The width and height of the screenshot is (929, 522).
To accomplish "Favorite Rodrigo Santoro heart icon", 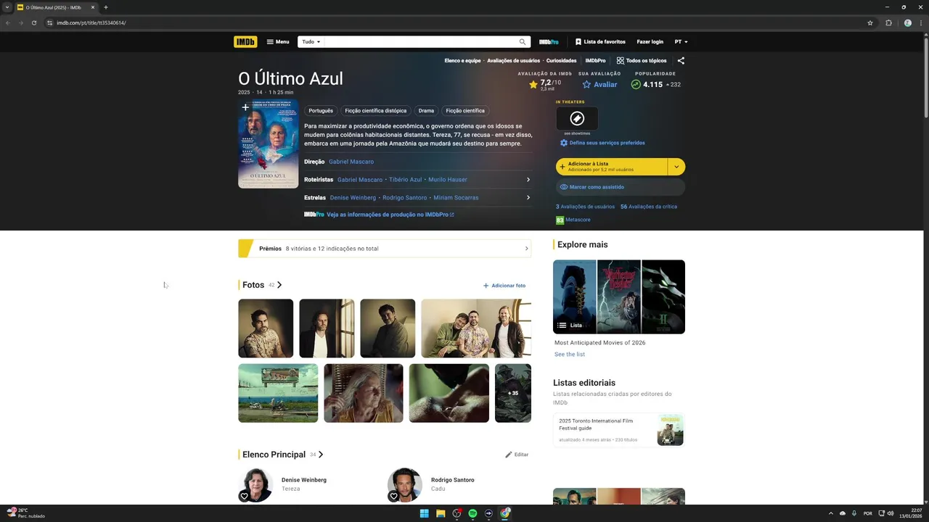I will 393,497.
